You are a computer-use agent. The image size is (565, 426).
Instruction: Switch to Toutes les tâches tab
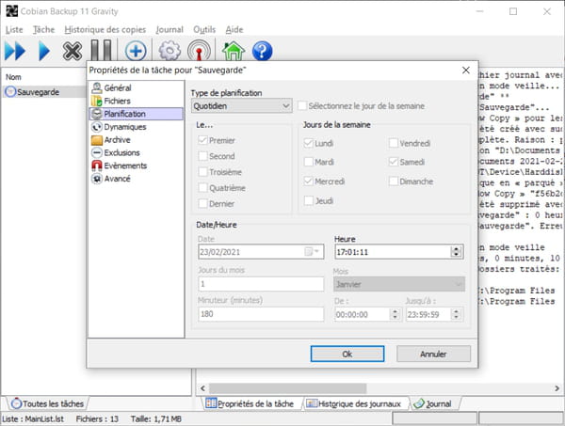coord(48,403)
